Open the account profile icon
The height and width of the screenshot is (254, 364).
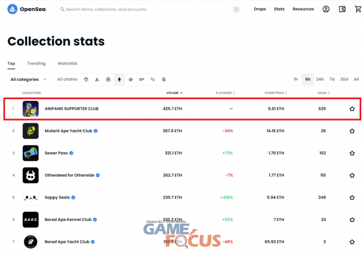click(x=326, y=9)
